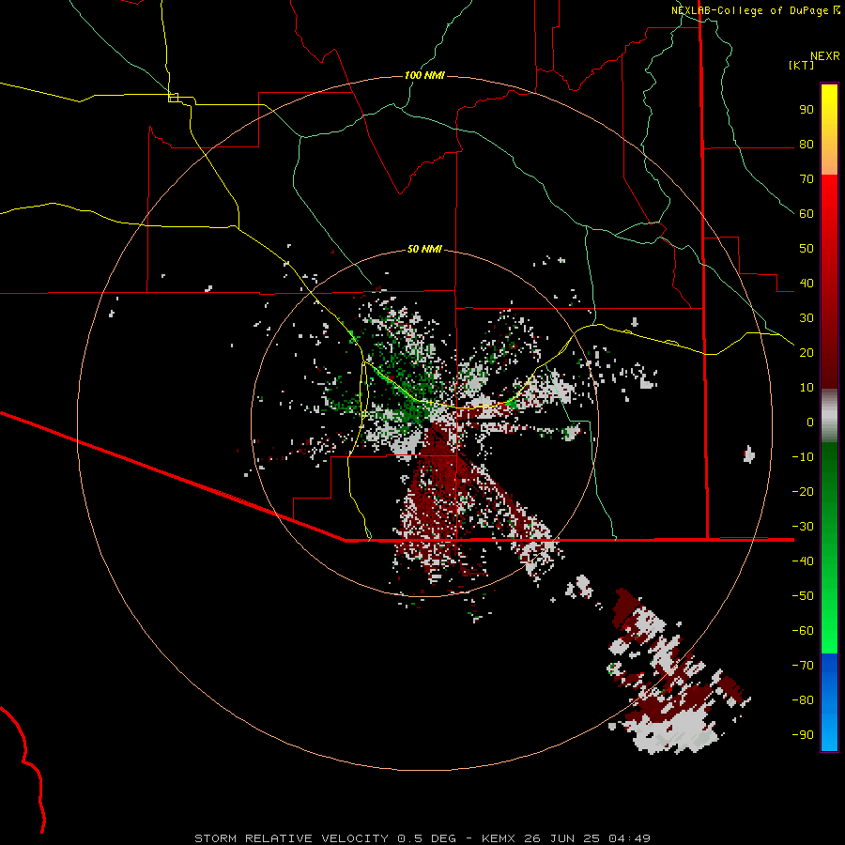Click the -70 value on the velocity scale
Screen dimensions: 845x845
tap(803, 666)
